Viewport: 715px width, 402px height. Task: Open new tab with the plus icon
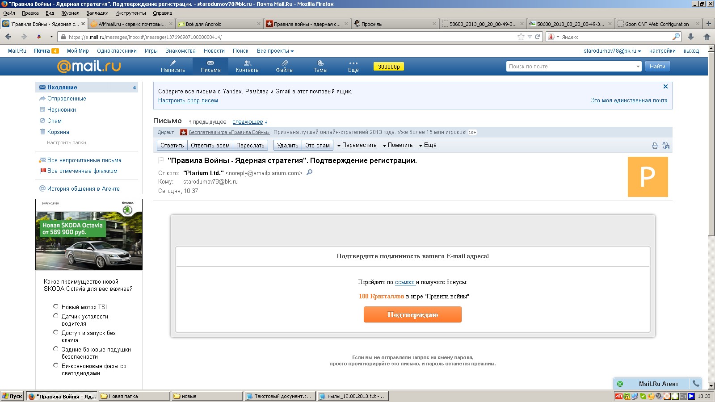(708, 24)
